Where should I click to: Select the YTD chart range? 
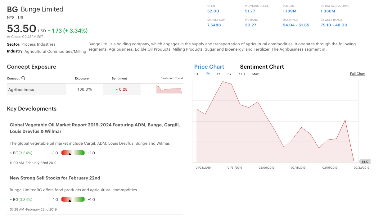tap(242, 74)
